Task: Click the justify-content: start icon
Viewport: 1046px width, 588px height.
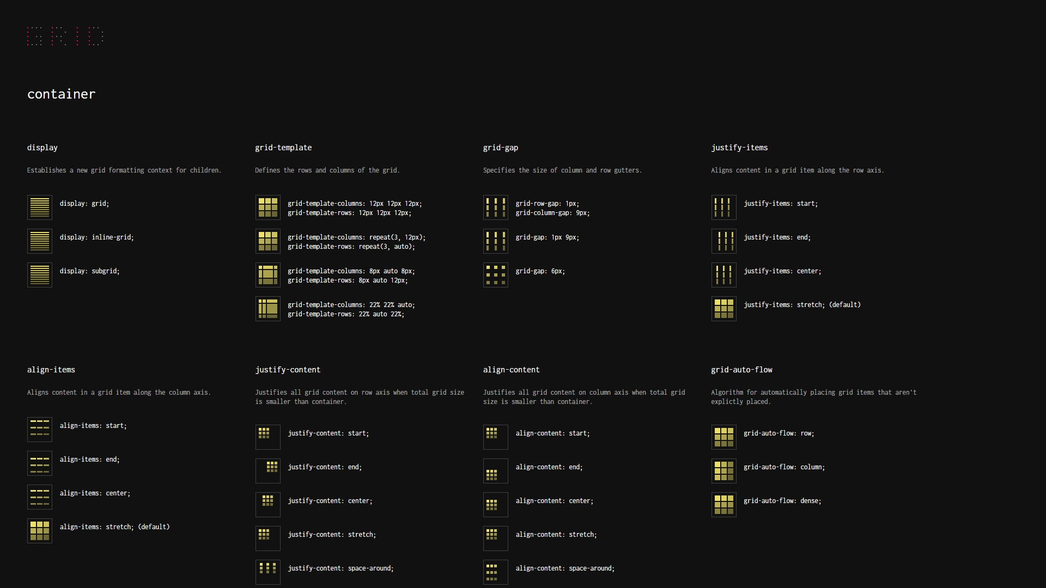Action: (x=268, y=437)
